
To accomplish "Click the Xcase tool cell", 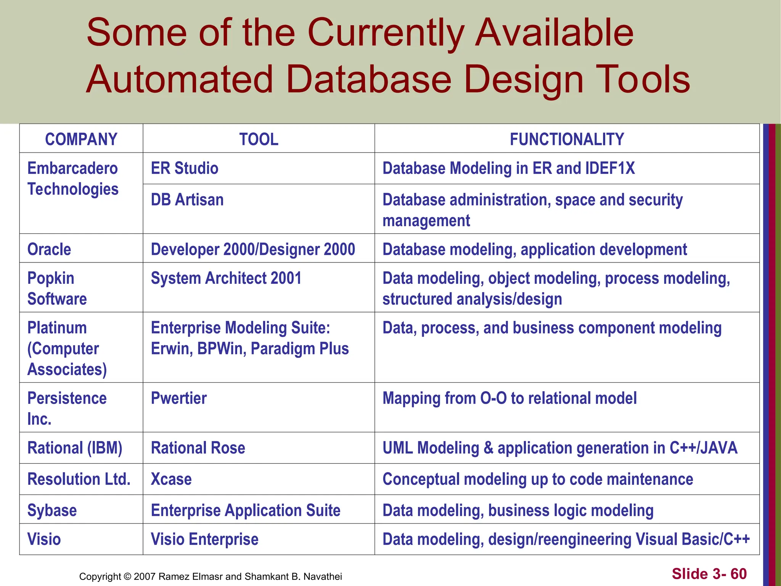I will coord(259,479).
